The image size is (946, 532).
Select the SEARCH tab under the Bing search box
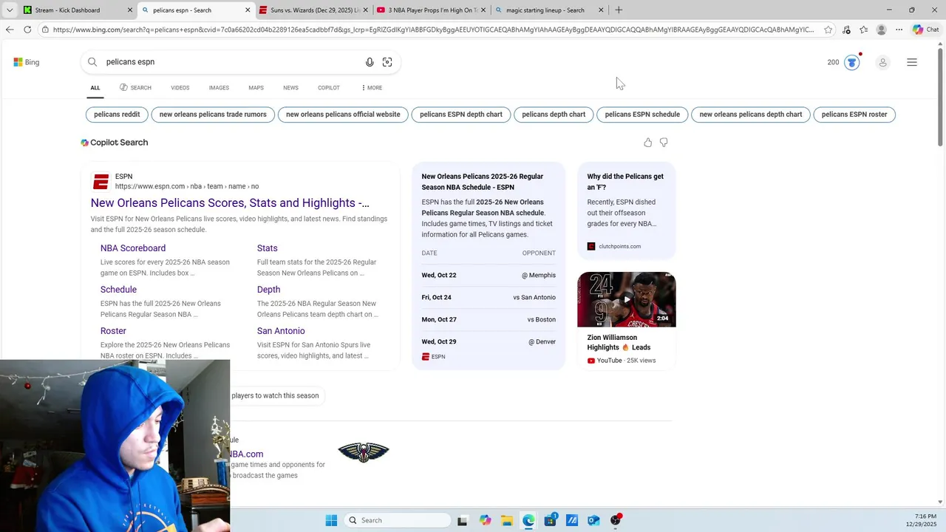(x=135, y=88)
